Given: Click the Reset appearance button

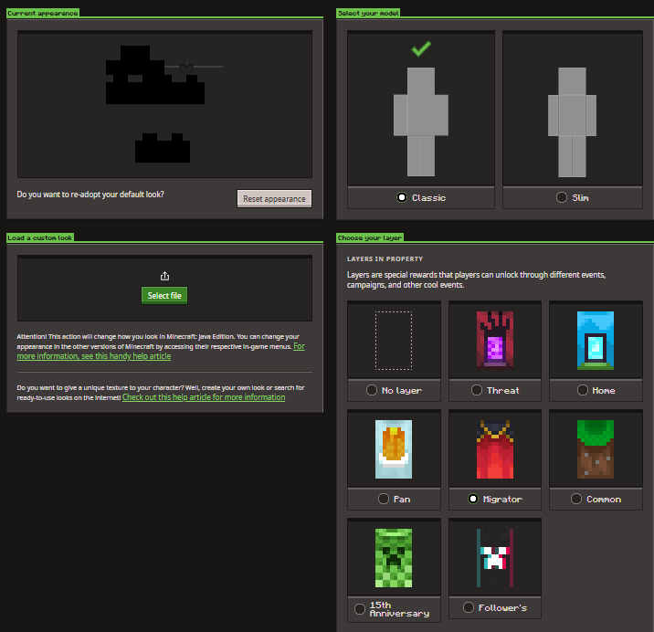Looking at the screenshot, I should tap(274, 198).
